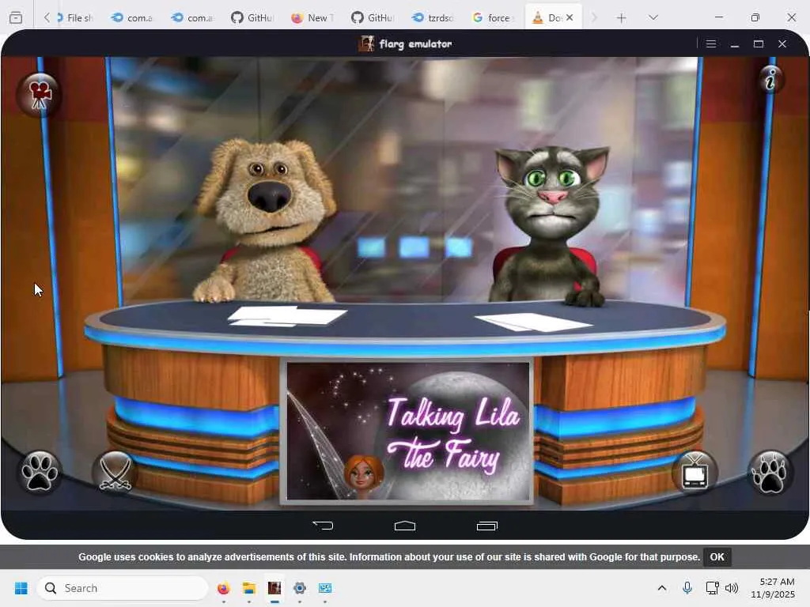Switch to the second com.a browser tab

[193, 17]
